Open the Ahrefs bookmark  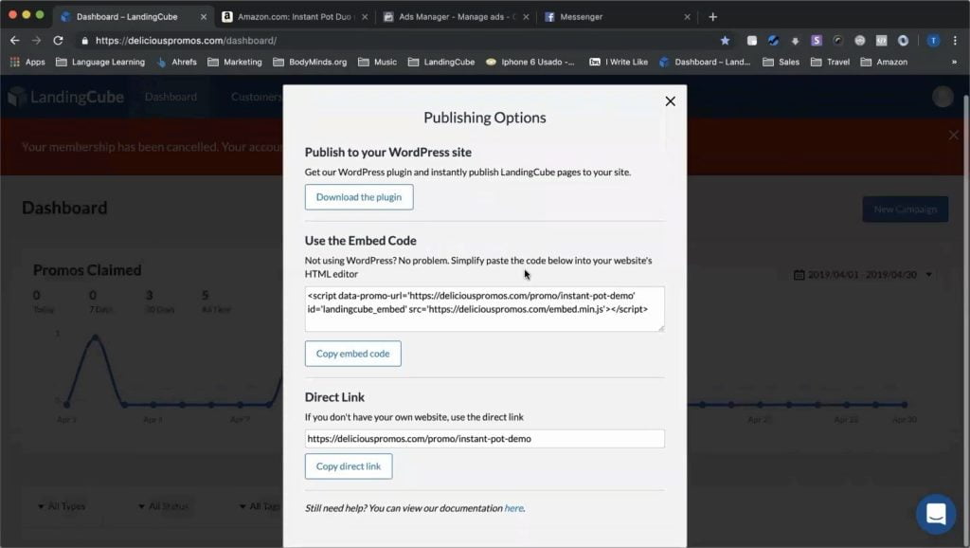(177, 62)
